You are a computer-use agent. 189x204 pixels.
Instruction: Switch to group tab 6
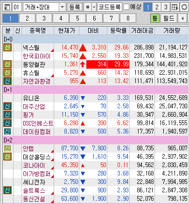click(x=94, y=18)
